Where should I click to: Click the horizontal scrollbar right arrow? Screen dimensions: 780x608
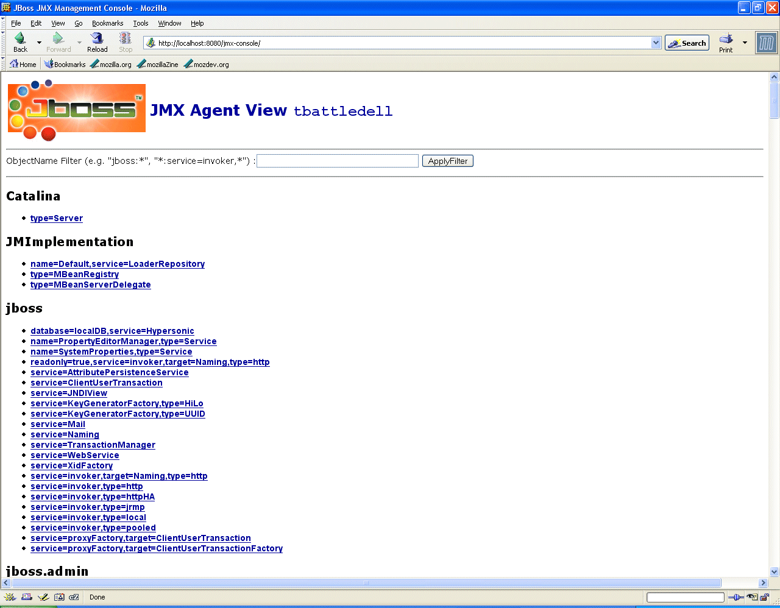pos(764,583)
